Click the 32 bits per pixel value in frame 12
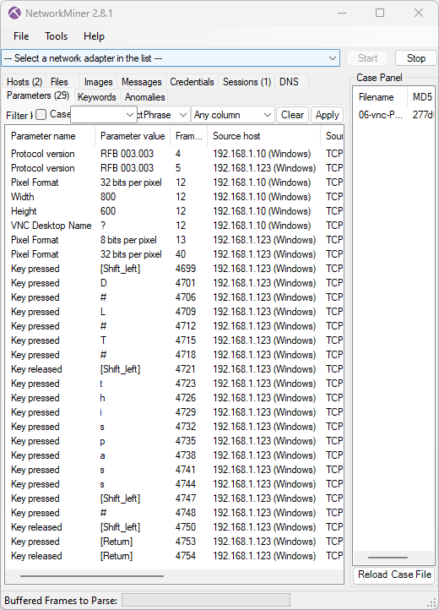 (131, 182)
